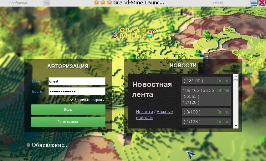Click the third smiley face beside Grand-Mine title
The width and height of the screenshot is (266, 161).
pos(110,3)
